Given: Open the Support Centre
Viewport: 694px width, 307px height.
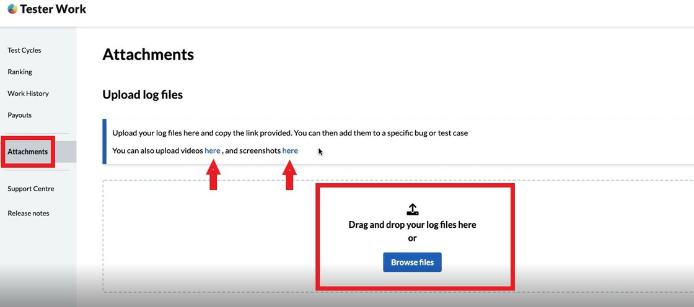Looking at the screenshot, I should click(x=31, y=189).
